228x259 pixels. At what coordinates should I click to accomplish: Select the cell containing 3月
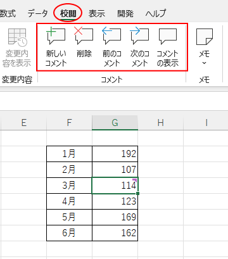[x=69, y=186]
